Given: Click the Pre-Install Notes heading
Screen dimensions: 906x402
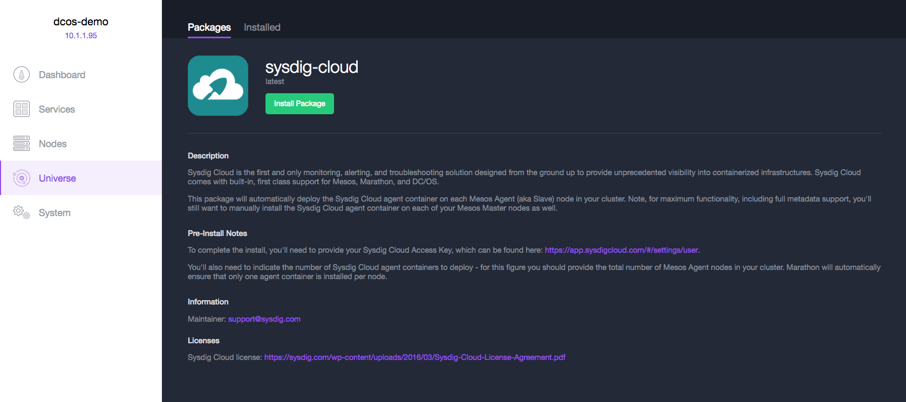Looking at the screenshot, I should click(x=217, y=233).
